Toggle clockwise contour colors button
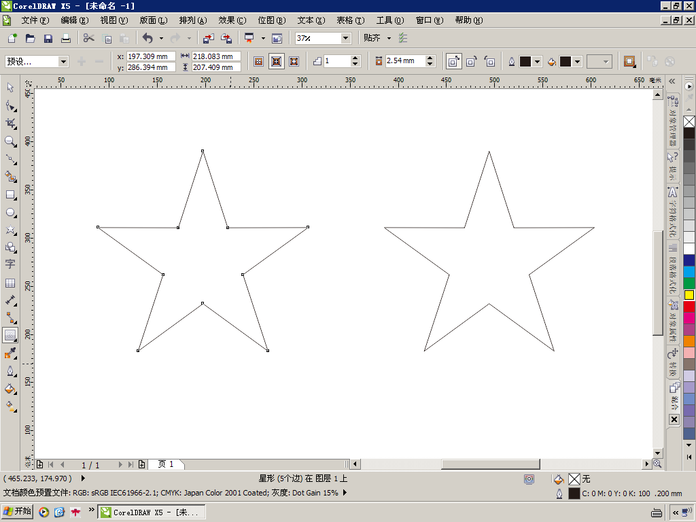696x522 pixels. point(472,61)
